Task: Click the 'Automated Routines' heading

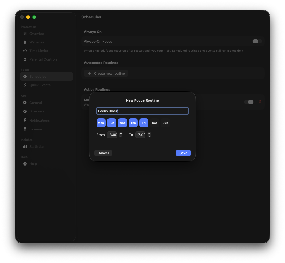Action: tap(101, 63)
